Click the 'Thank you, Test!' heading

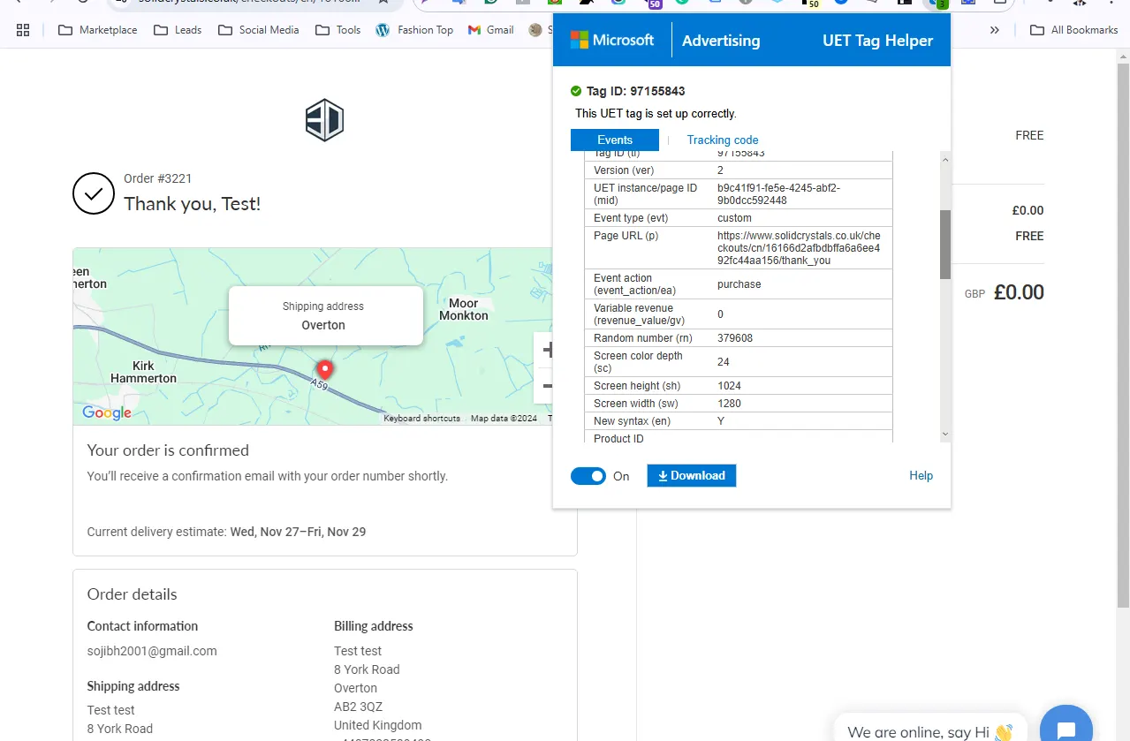click(193, 204)
